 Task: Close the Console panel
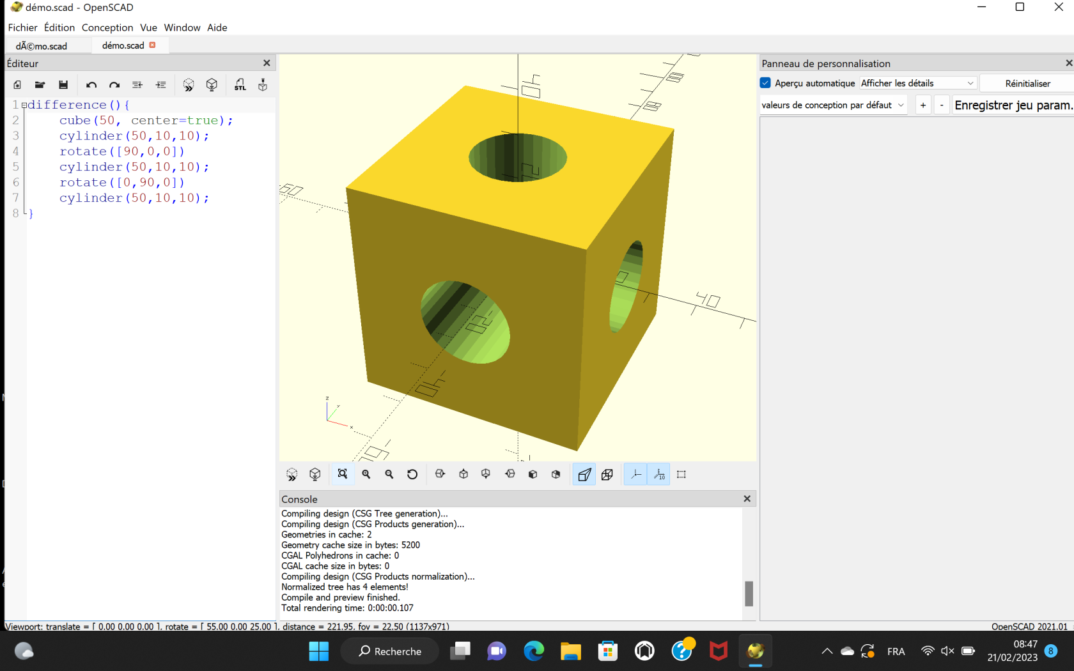pyautogui.click(x=747, y=498)
